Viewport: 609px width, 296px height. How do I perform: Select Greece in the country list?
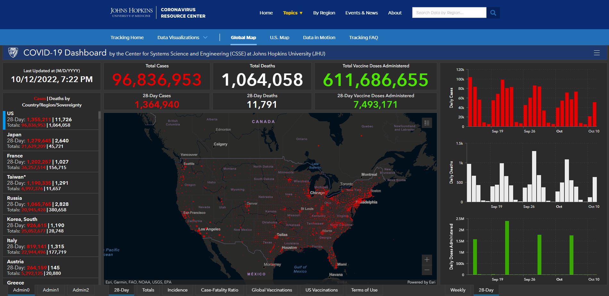(x=51, y=282)
